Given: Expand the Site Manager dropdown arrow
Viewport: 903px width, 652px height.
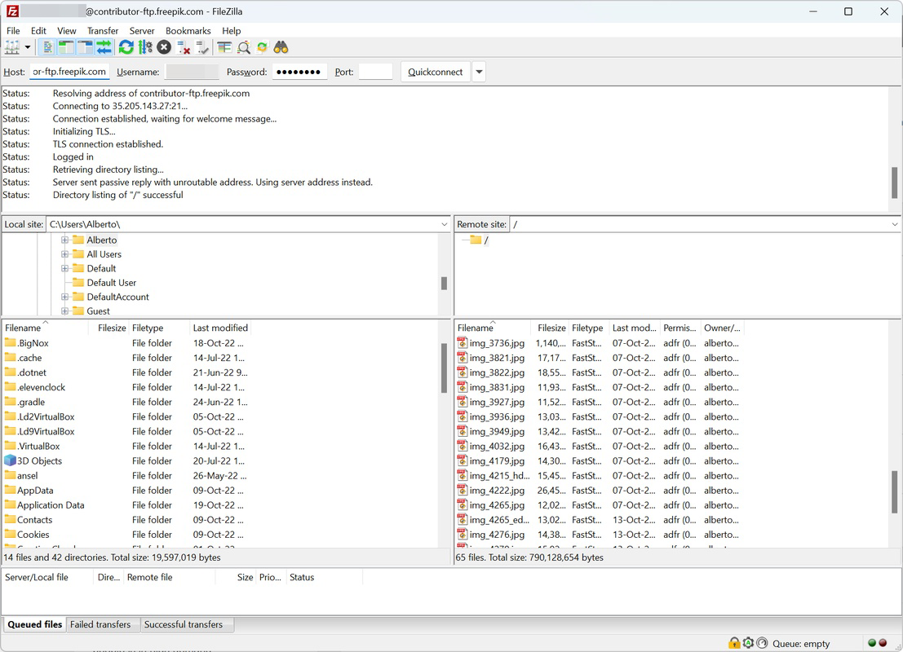Looking at the screenshot, I should pos(27,46).
